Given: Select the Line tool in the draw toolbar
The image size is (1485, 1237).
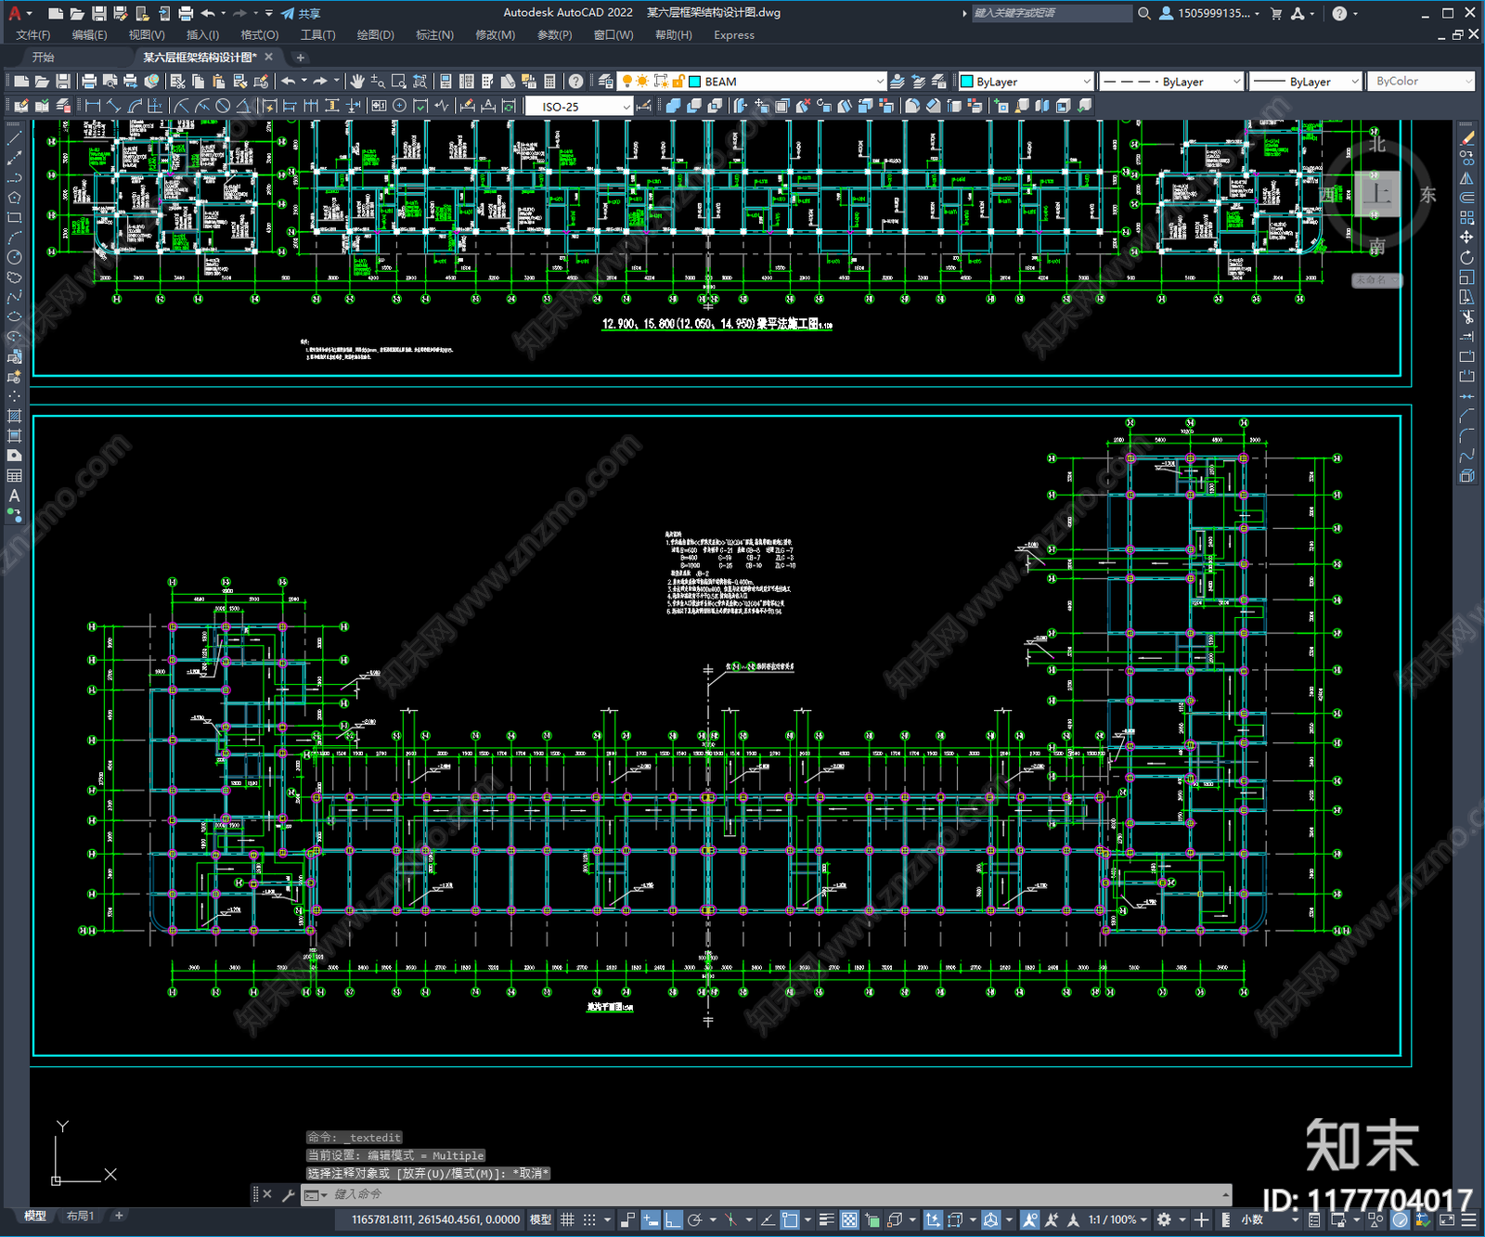Looking at the screenshot, I should [14, 137].
